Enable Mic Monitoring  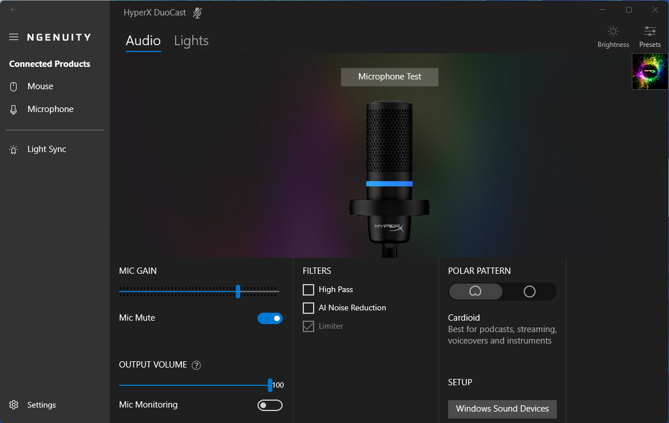coord(270,405)
